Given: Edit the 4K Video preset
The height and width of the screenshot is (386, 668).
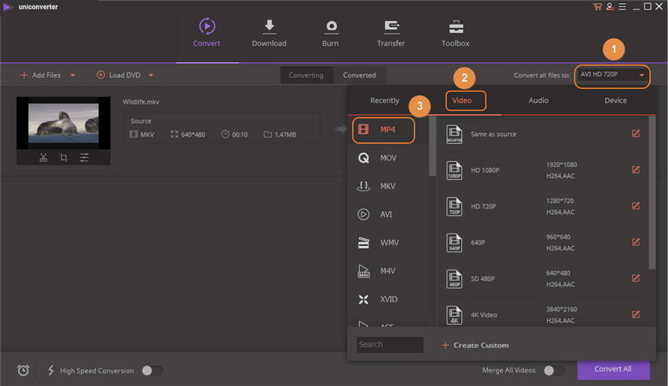Looking at the screenshot, I should [x=636, y=314].
